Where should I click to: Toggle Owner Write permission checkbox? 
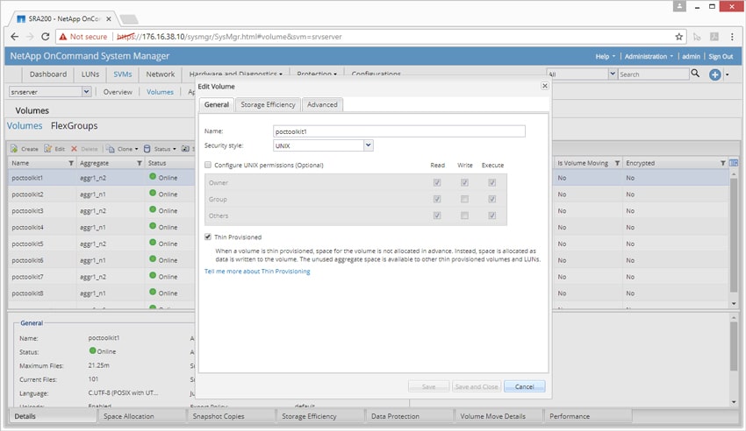[x=464, y=182]
